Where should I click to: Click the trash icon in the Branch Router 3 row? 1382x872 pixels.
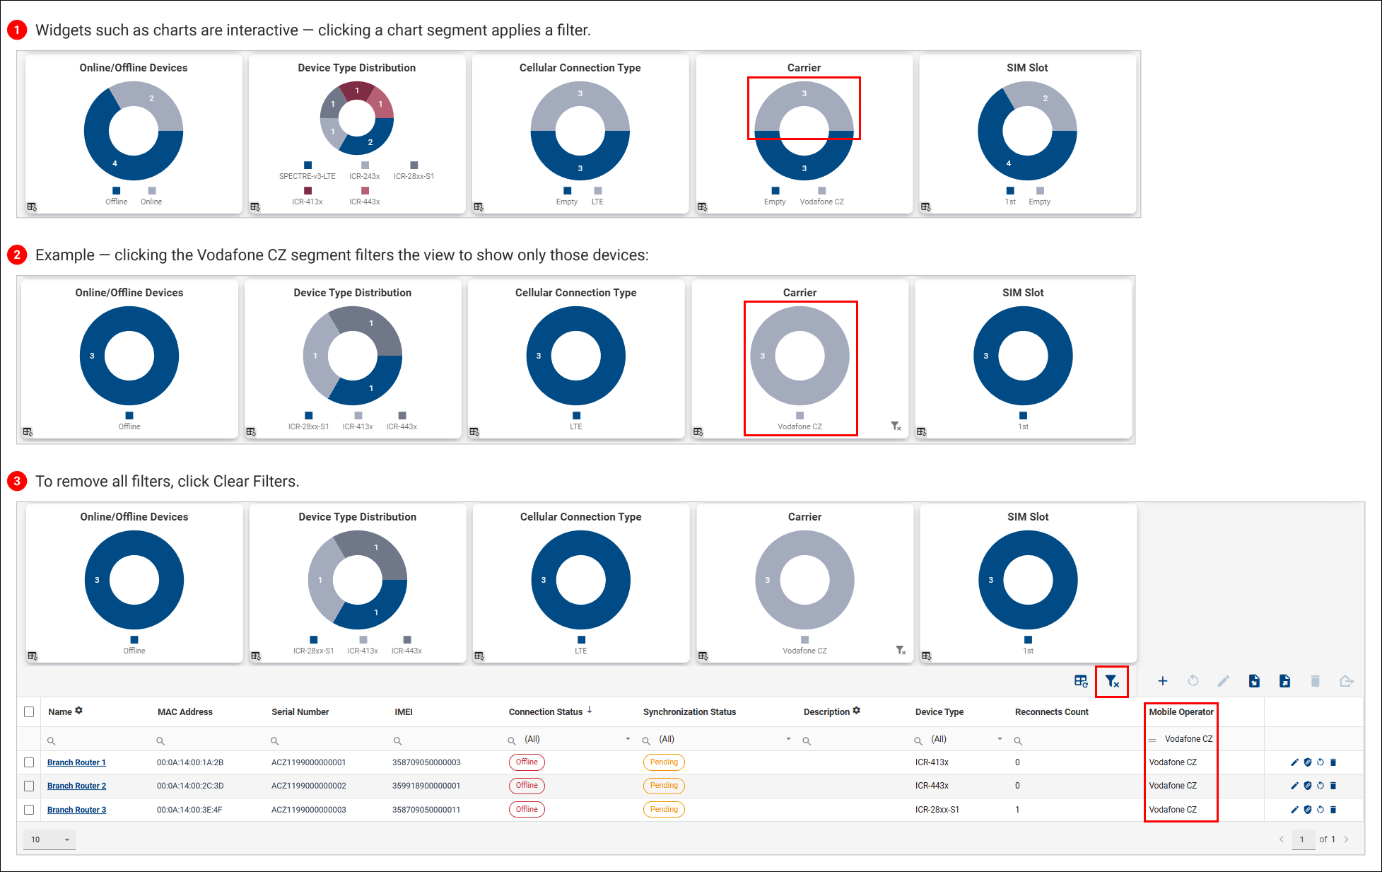coord(1333,810)
